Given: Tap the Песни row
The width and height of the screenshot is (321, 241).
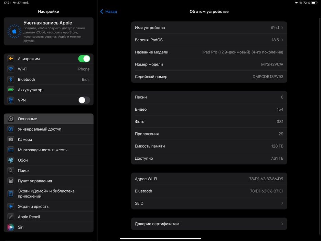Looking at the screenshot, I should click(x=209, y=97).
